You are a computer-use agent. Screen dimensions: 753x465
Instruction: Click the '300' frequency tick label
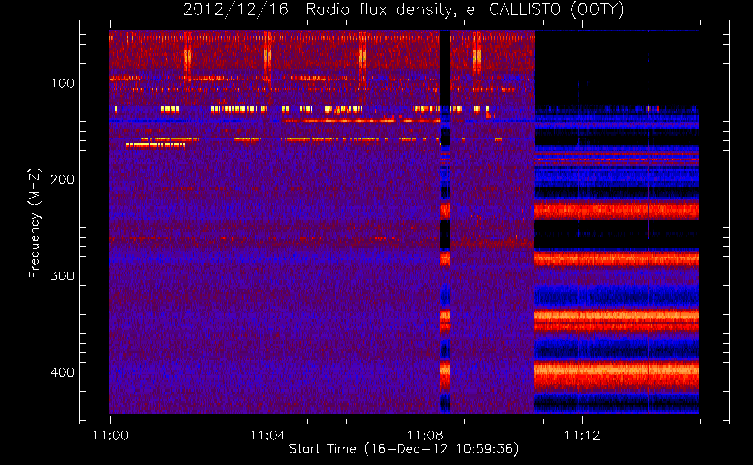[x=62, y=276]
